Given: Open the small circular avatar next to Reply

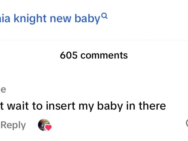Looking at the screenshot, I should pos(43,125).
